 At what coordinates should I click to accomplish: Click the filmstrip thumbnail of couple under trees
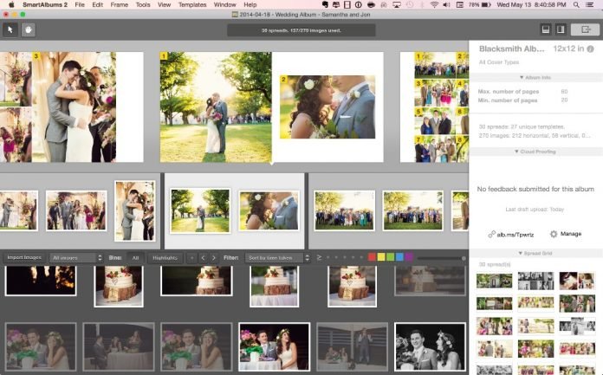click(200, 210)
